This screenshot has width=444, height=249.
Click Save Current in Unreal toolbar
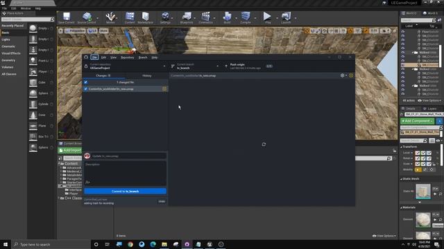(67, 18)
